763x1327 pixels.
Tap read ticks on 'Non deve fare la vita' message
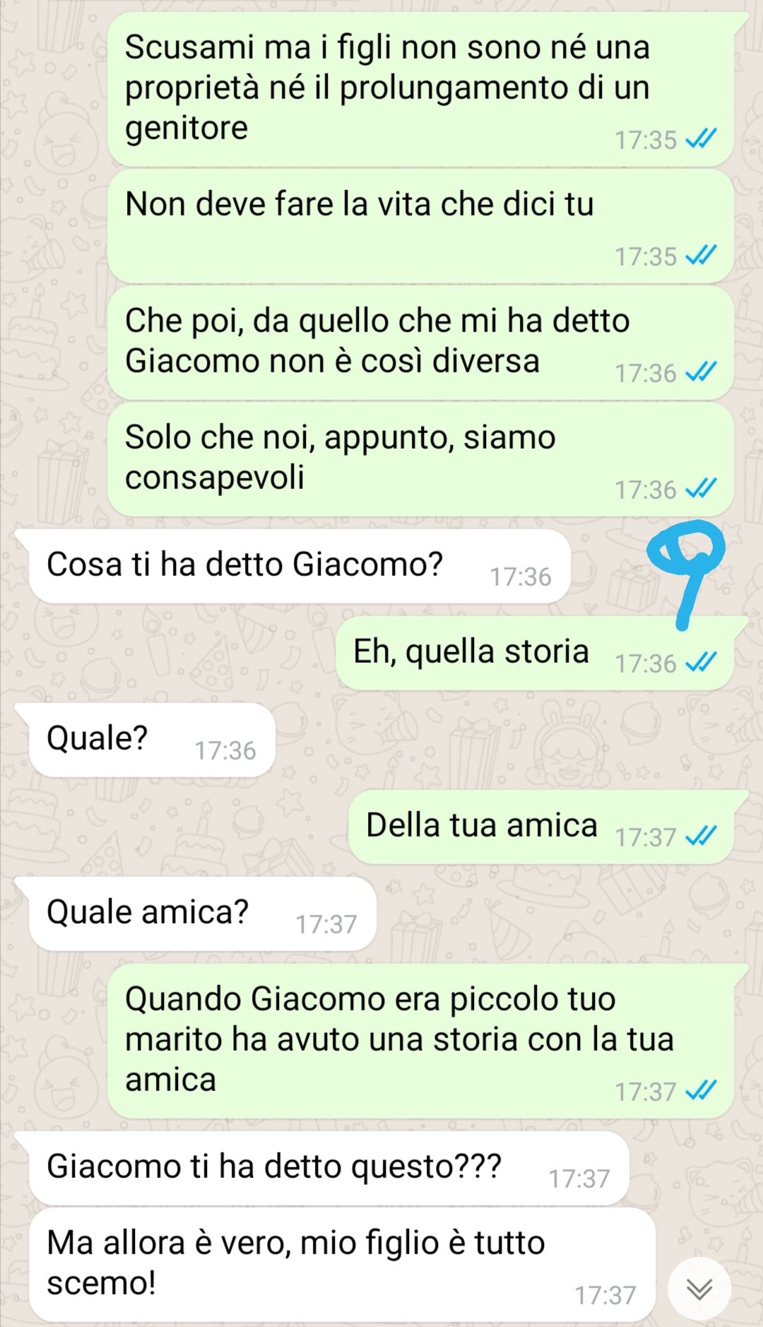(701, 256)
